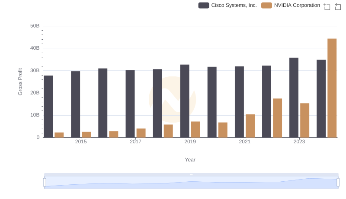Click the NVIDIA bar for 2020

(x=223, y=130)
